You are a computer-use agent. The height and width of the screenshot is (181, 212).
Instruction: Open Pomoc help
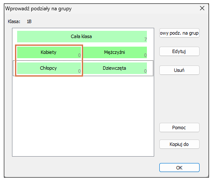pos(179,128)
